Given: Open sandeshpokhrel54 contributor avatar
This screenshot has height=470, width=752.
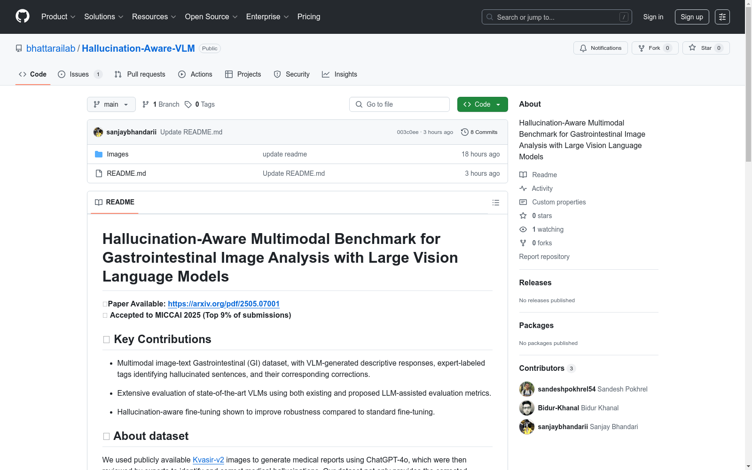Looking at the screenshot, I should 527,389.
